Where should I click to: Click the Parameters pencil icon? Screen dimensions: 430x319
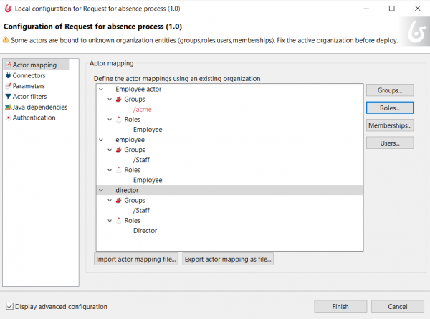point(8,86)
